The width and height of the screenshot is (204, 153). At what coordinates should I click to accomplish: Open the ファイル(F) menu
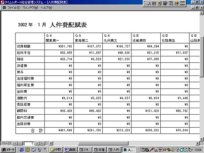tap(14, 8)
